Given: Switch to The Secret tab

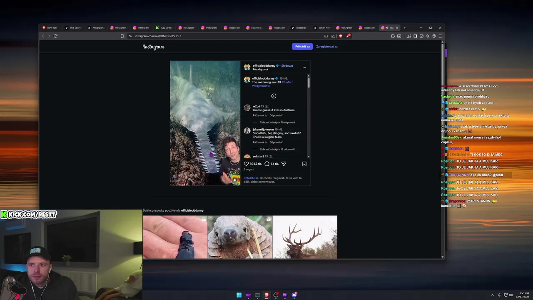Looking at the screenshot, I should click(x=74, y=28).
